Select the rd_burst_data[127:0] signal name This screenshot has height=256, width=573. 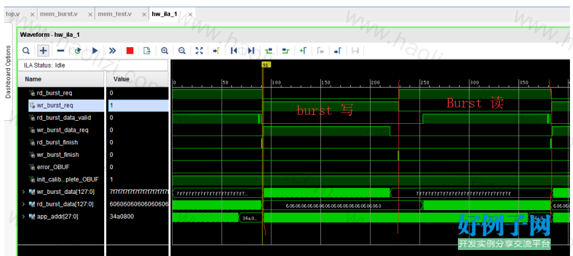[x=65, y=204]
